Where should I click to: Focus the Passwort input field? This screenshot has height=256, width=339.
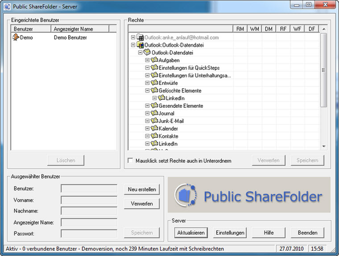89,234
